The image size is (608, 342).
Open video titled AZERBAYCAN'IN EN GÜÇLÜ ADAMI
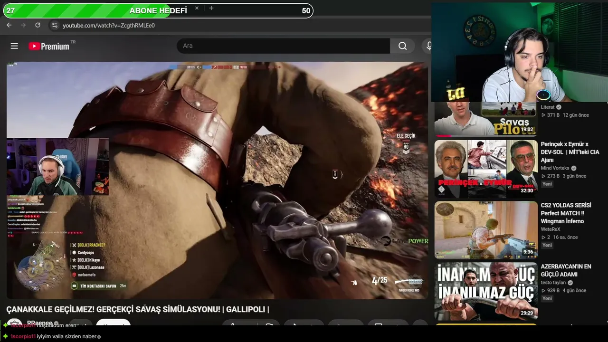(x=566, y=270)
